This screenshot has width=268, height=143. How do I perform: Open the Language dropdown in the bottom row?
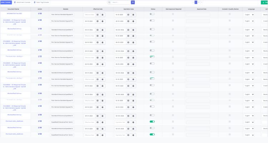(249, 135)
